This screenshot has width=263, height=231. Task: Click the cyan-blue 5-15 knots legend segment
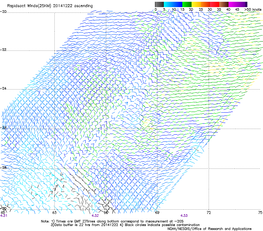[173, 4]
